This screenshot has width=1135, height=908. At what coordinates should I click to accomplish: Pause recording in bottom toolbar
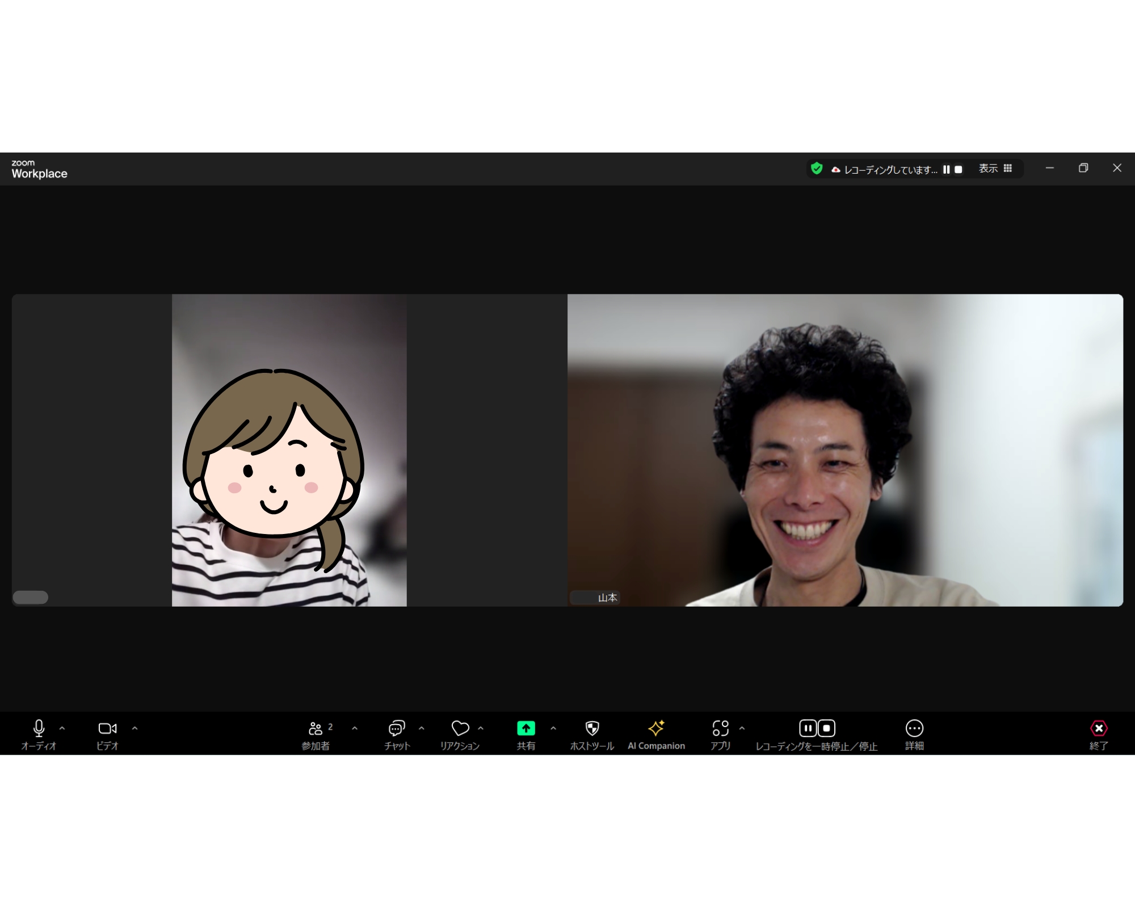pos(808,728)
